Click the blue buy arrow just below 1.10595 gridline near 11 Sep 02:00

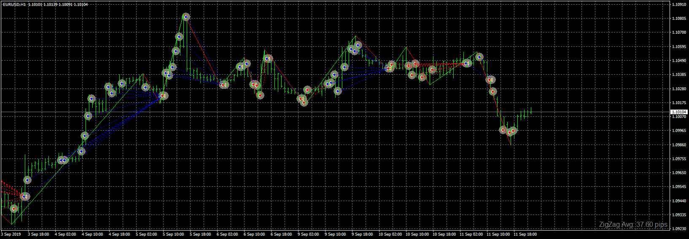(479, 57)
